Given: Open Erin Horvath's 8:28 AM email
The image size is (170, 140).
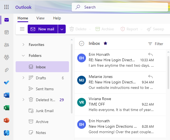Looking at the screenshot, I should coord(120,127).
